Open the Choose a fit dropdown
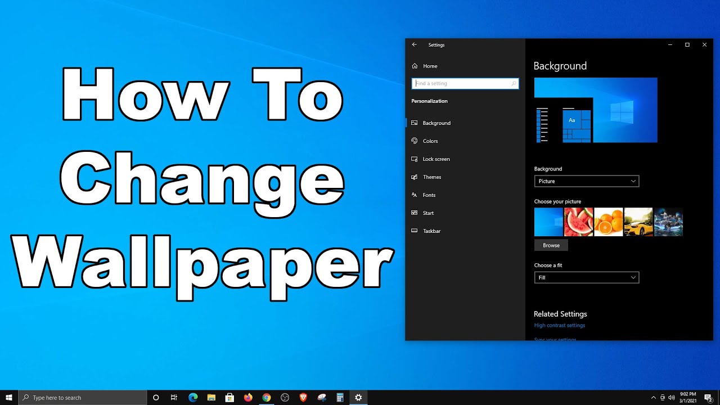 click(x=587, y=277)
